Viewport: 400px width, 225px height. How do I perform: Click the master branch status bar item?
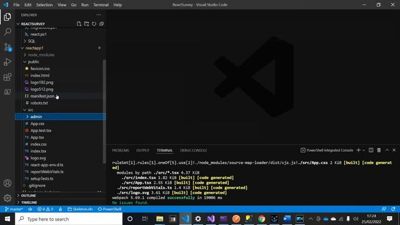click(14, 209)
